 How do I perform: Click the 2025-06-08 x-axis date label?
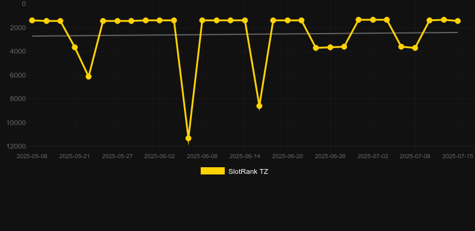pyautogui.click(x=202, y=156)
